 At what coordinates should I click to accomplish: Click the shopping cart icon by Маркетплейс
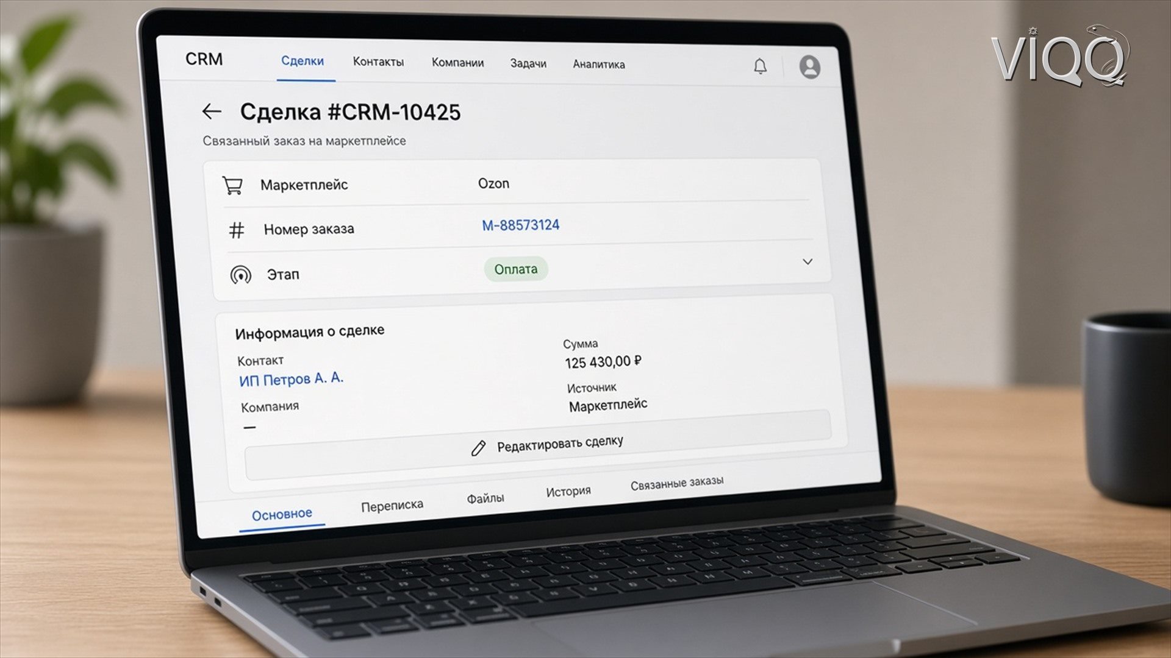tap(232, 185)
